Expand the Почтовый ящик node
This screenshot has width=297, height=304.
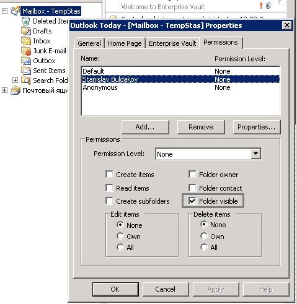pos(4,90)
